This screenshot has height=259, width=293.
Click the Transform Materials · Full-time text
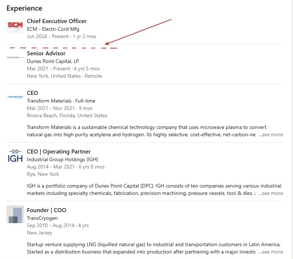point(61,101)
